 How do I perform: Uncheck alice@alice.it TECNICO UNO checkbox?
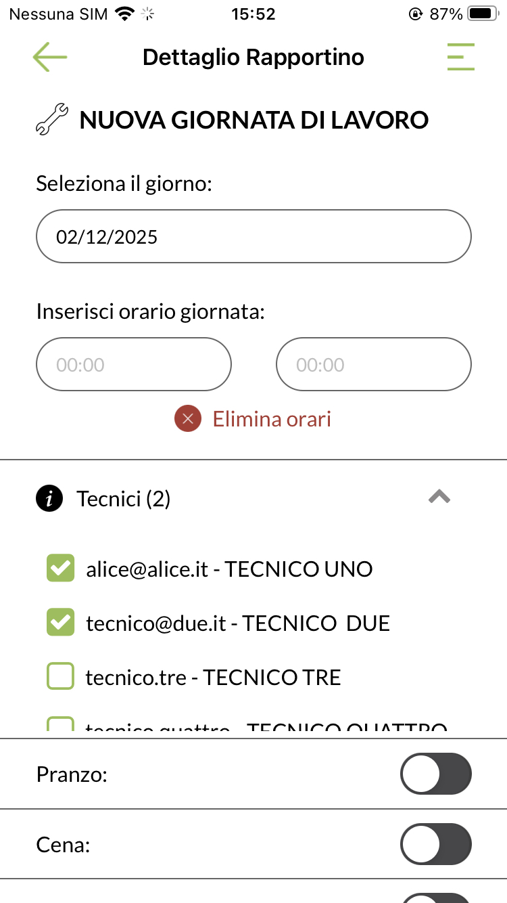pyautogui.click(x=60, y=569)
